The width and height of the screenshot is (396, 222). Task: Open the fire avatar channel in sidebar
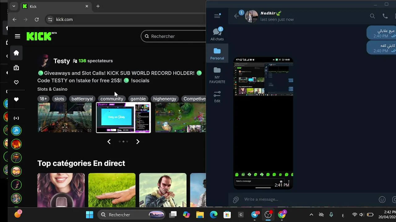click(x=16, y=144)
